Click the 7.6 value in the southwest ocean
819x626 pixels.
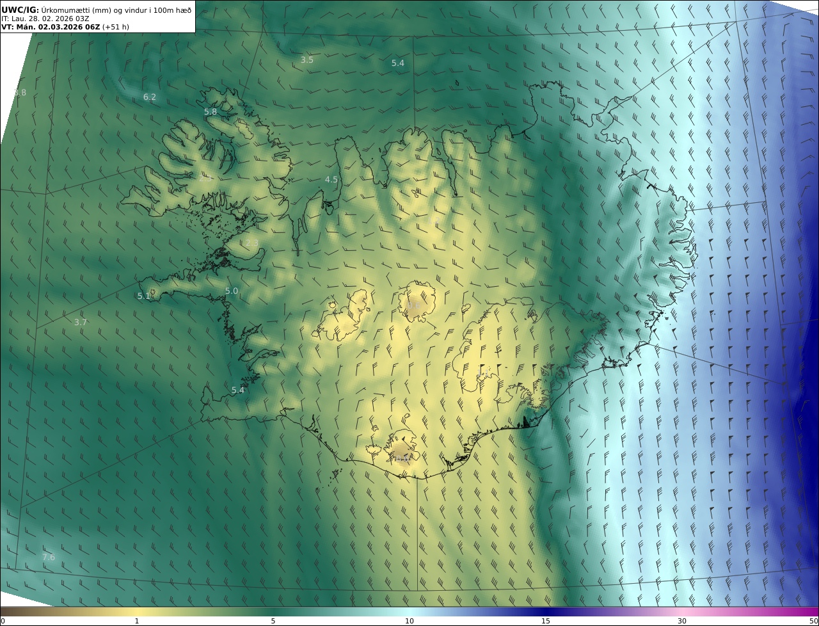49,558
